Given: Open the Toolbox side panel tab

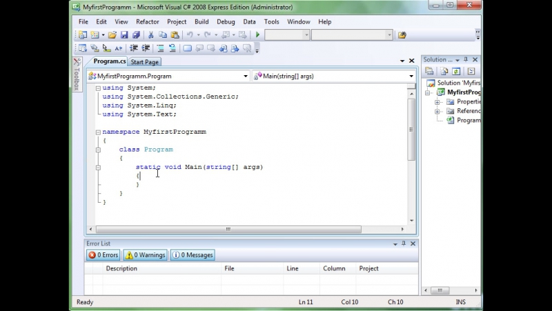Looking at the screenshot, I should [x=77, y=74].
